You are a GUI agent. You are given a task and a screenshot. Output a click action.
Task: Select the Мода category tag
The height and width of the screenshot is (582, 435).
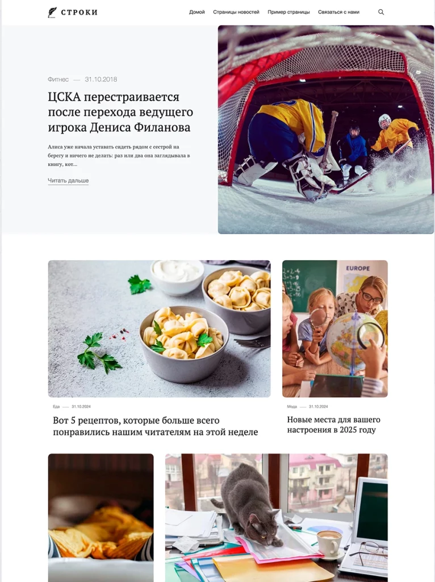292,406
